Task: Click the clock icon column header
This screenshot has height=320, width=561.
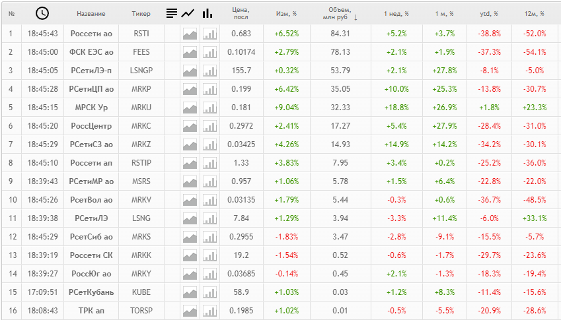Action: click(42, 13)
